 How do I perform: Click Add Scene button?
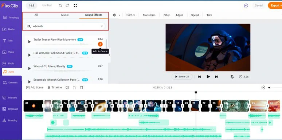coord(35,88)
